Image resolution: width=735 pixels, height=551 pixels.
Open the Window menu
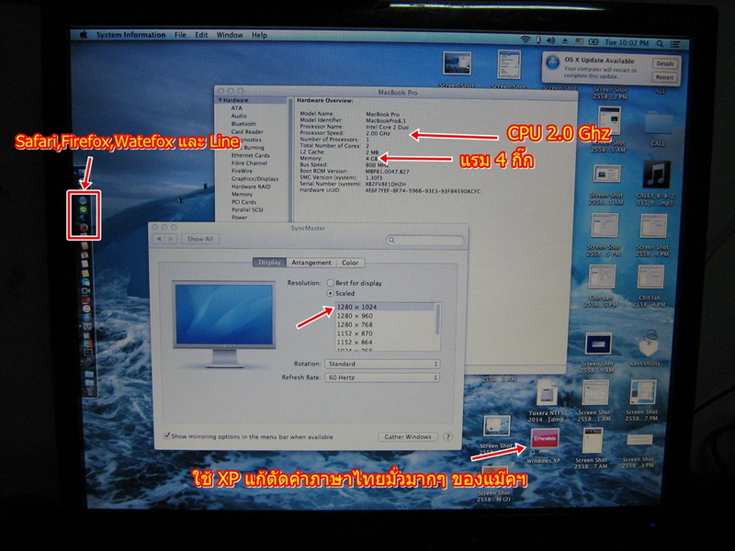click(229, 35)
